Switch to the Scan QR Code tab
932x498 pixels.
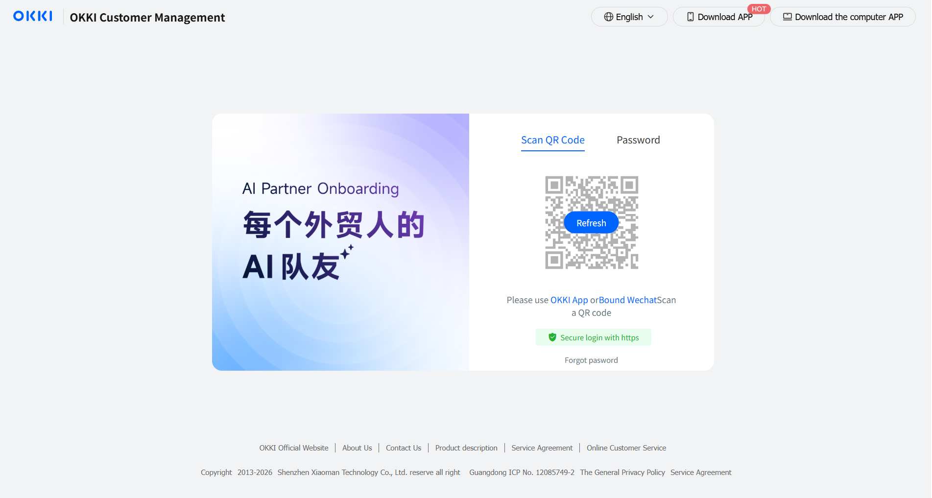552,140
